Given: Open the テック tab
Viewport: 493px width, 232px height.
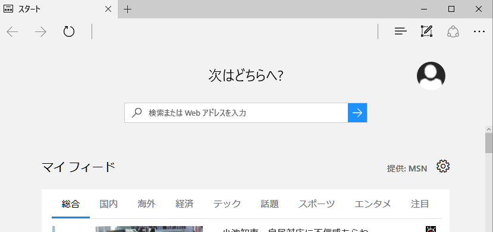Looking at the screenshot, I should (x=227, y=204).
